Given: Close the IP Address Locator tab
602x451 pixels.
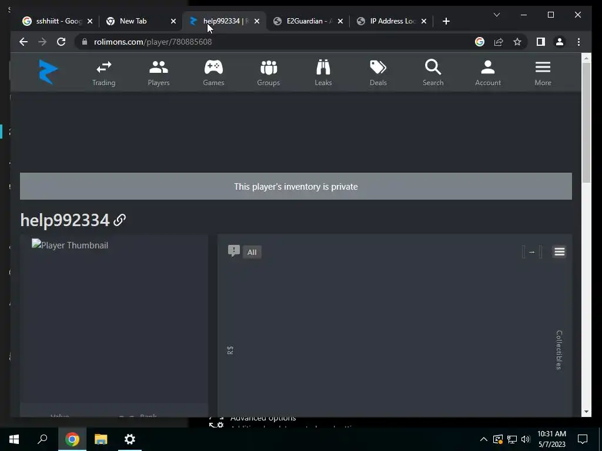Looking at the screenshot, I should click(424, 21).
